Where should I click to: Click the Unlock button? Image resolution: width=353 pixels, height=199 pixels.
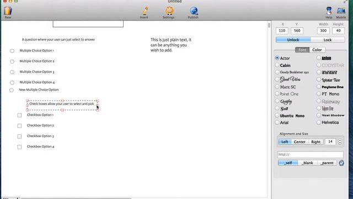coord(293,40)
